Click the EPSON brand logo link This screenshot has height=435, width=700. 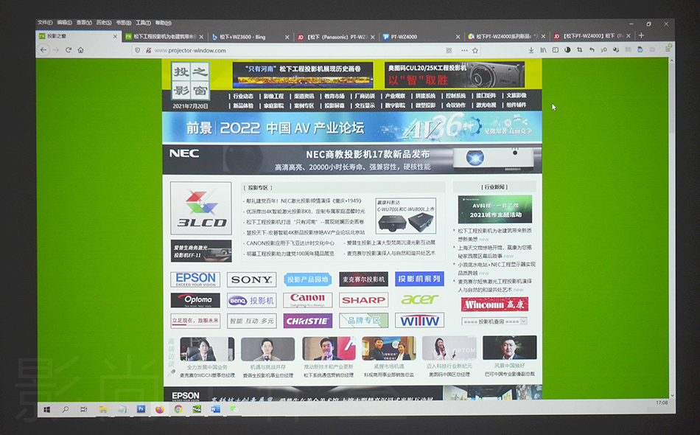click(195, 279)
